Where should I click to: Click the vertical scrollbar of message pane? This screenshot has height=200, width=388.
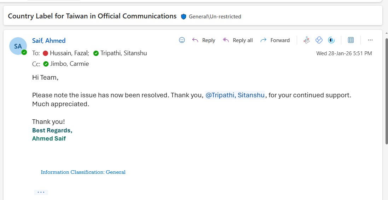(x=387, y=91)
